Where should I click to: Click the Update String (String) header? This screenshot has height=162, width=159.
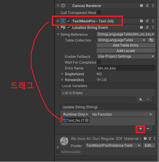108,107
